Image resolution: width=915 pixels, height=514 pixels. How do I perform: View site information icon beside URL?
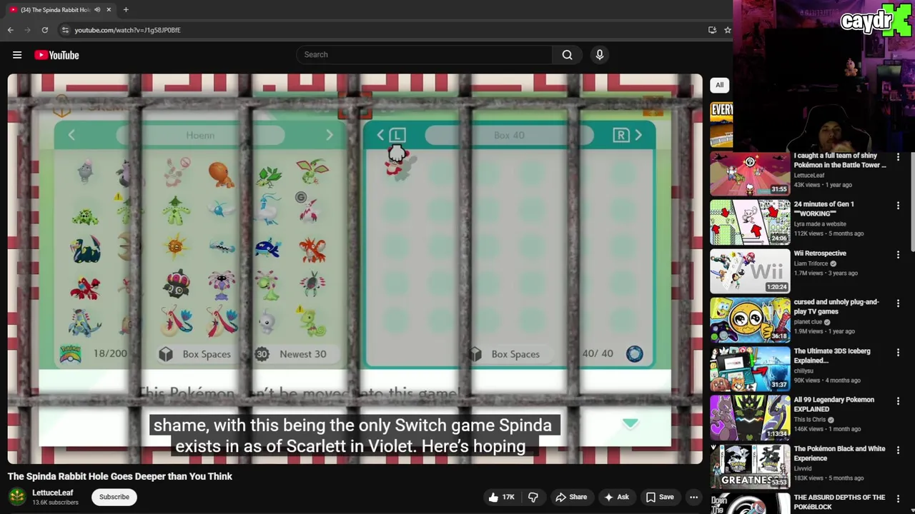coord(65,30)
